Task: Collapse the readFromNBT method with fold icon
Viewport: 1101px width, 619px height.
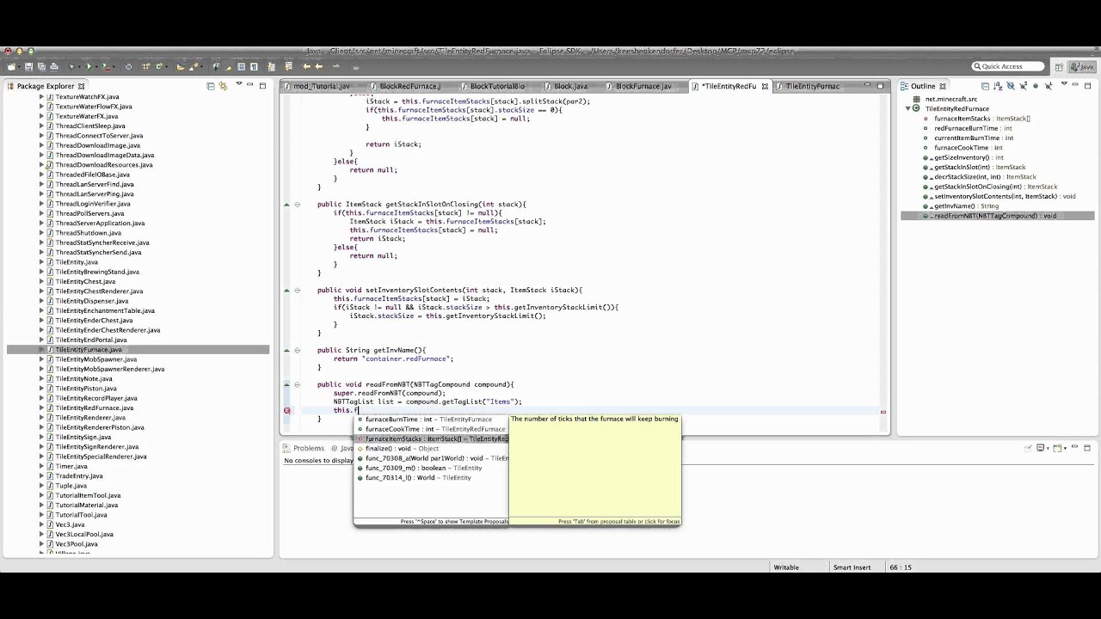Action: [297, 384]
